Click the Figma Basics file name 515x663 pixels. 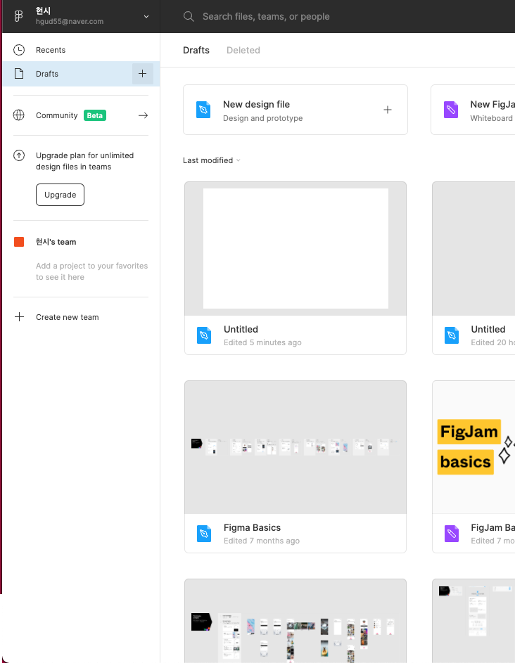pyautogui.click(x=252, y=528)
